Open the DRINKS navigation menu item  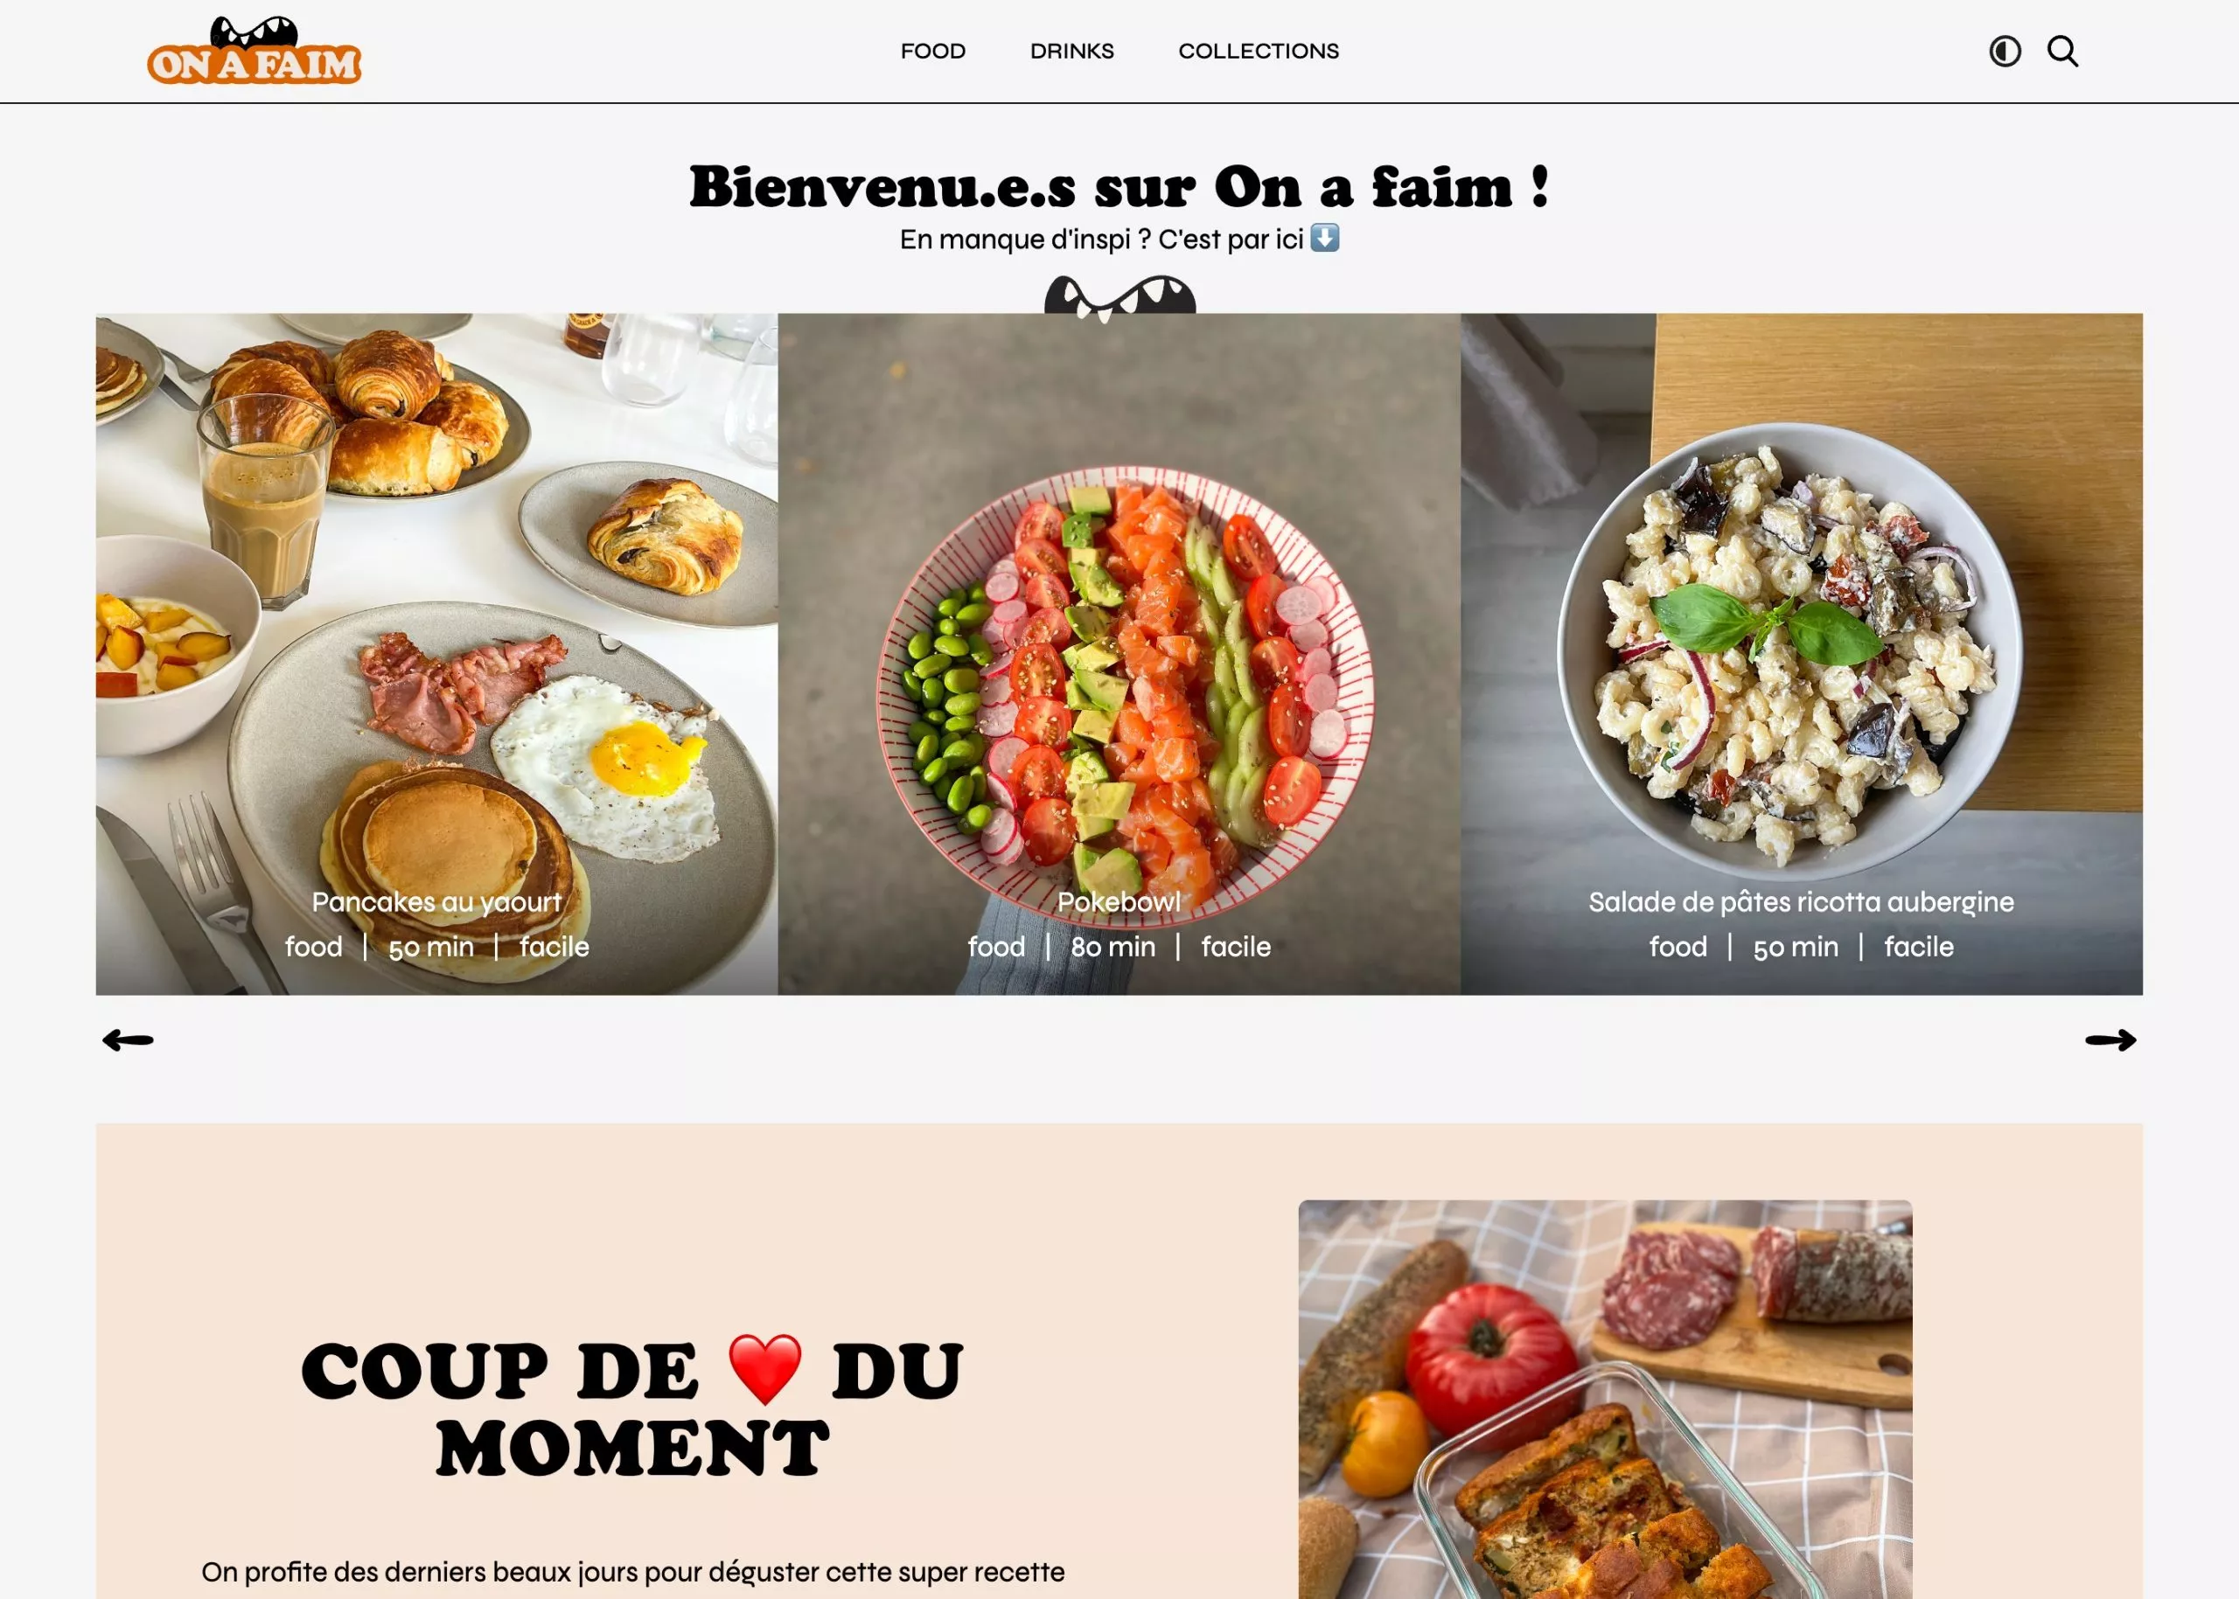[1072, 50]
